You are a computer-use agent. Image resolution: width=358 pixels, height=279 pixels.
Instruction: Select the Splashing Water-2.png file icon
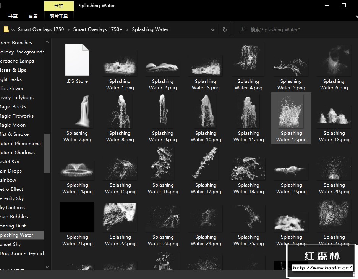point(163,68)
